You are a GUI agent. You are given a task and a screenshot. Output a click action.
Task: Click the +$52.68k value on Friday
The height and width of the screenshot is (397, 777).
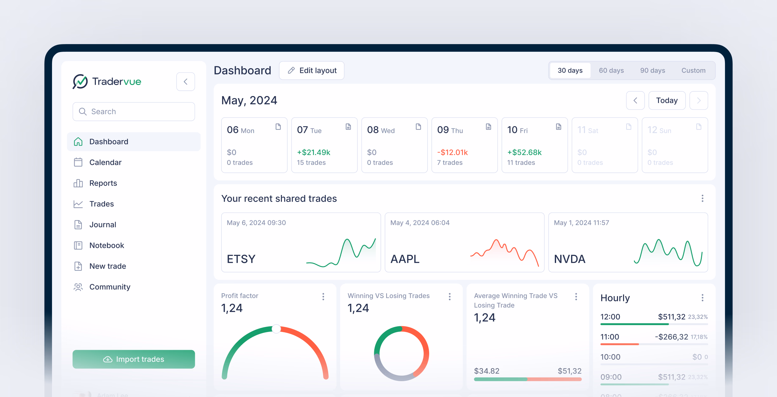coord(524,153)
